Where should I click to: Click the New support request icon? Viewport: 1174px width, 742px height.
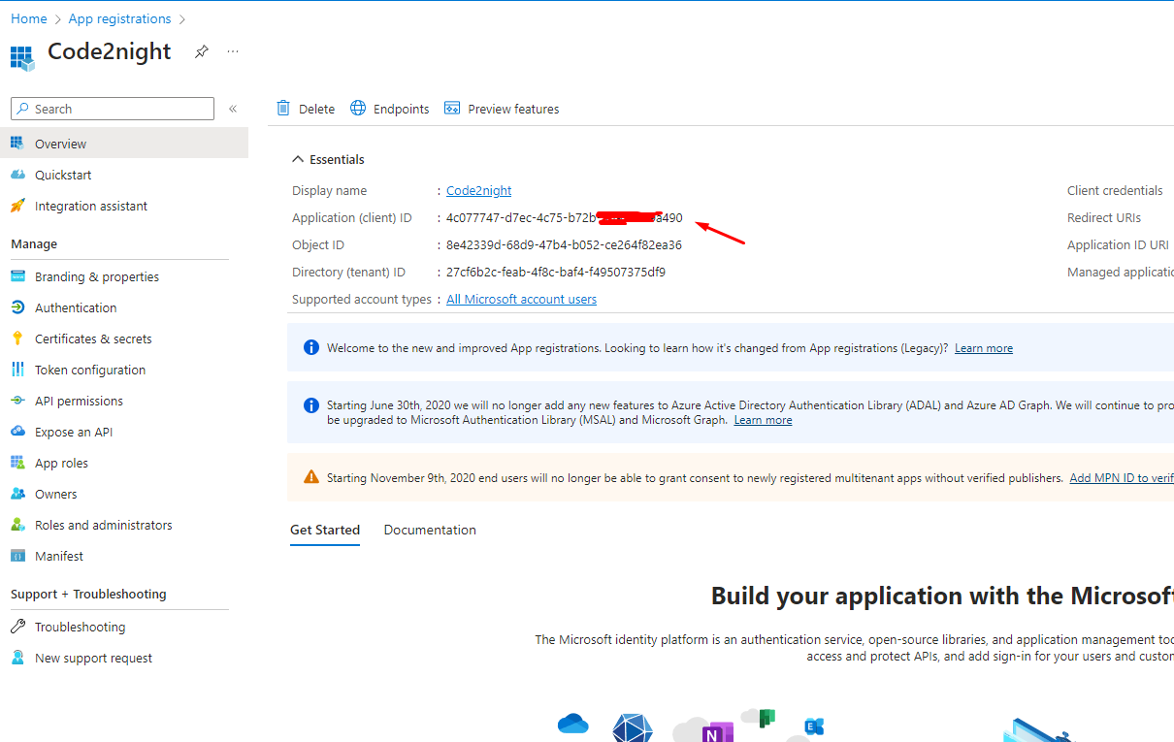pos(17,658)
